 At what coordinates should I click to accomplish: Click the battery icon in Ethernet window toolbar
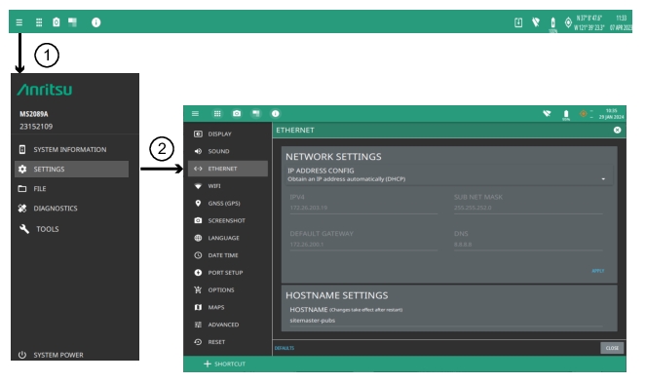click(566, 114)
